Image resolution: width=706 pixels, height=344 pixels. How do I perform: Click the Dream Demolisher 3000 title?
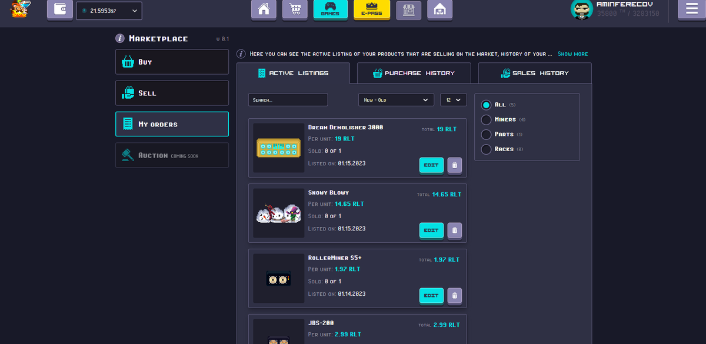(345, 127)
